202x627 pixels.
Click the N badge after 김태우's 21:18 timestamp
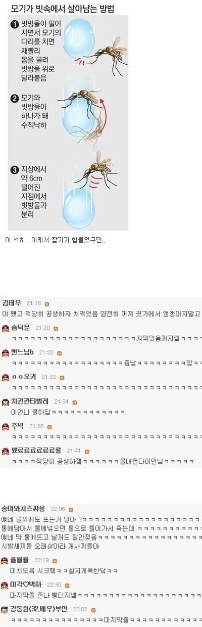point(47,303)
